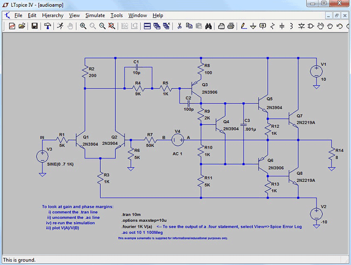Click the Q3 2N3906 transistor symbol
Screen dimensions: 351x265
point(196,88)
